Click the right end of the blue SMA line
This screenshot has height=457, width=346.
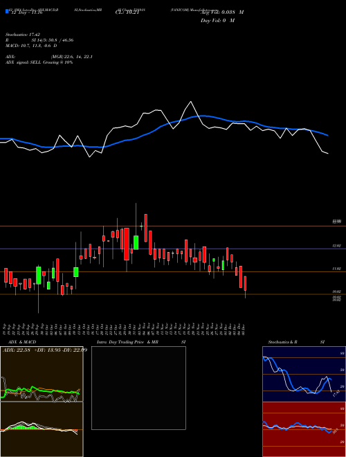pyautogui.click(x=327, y=135)
